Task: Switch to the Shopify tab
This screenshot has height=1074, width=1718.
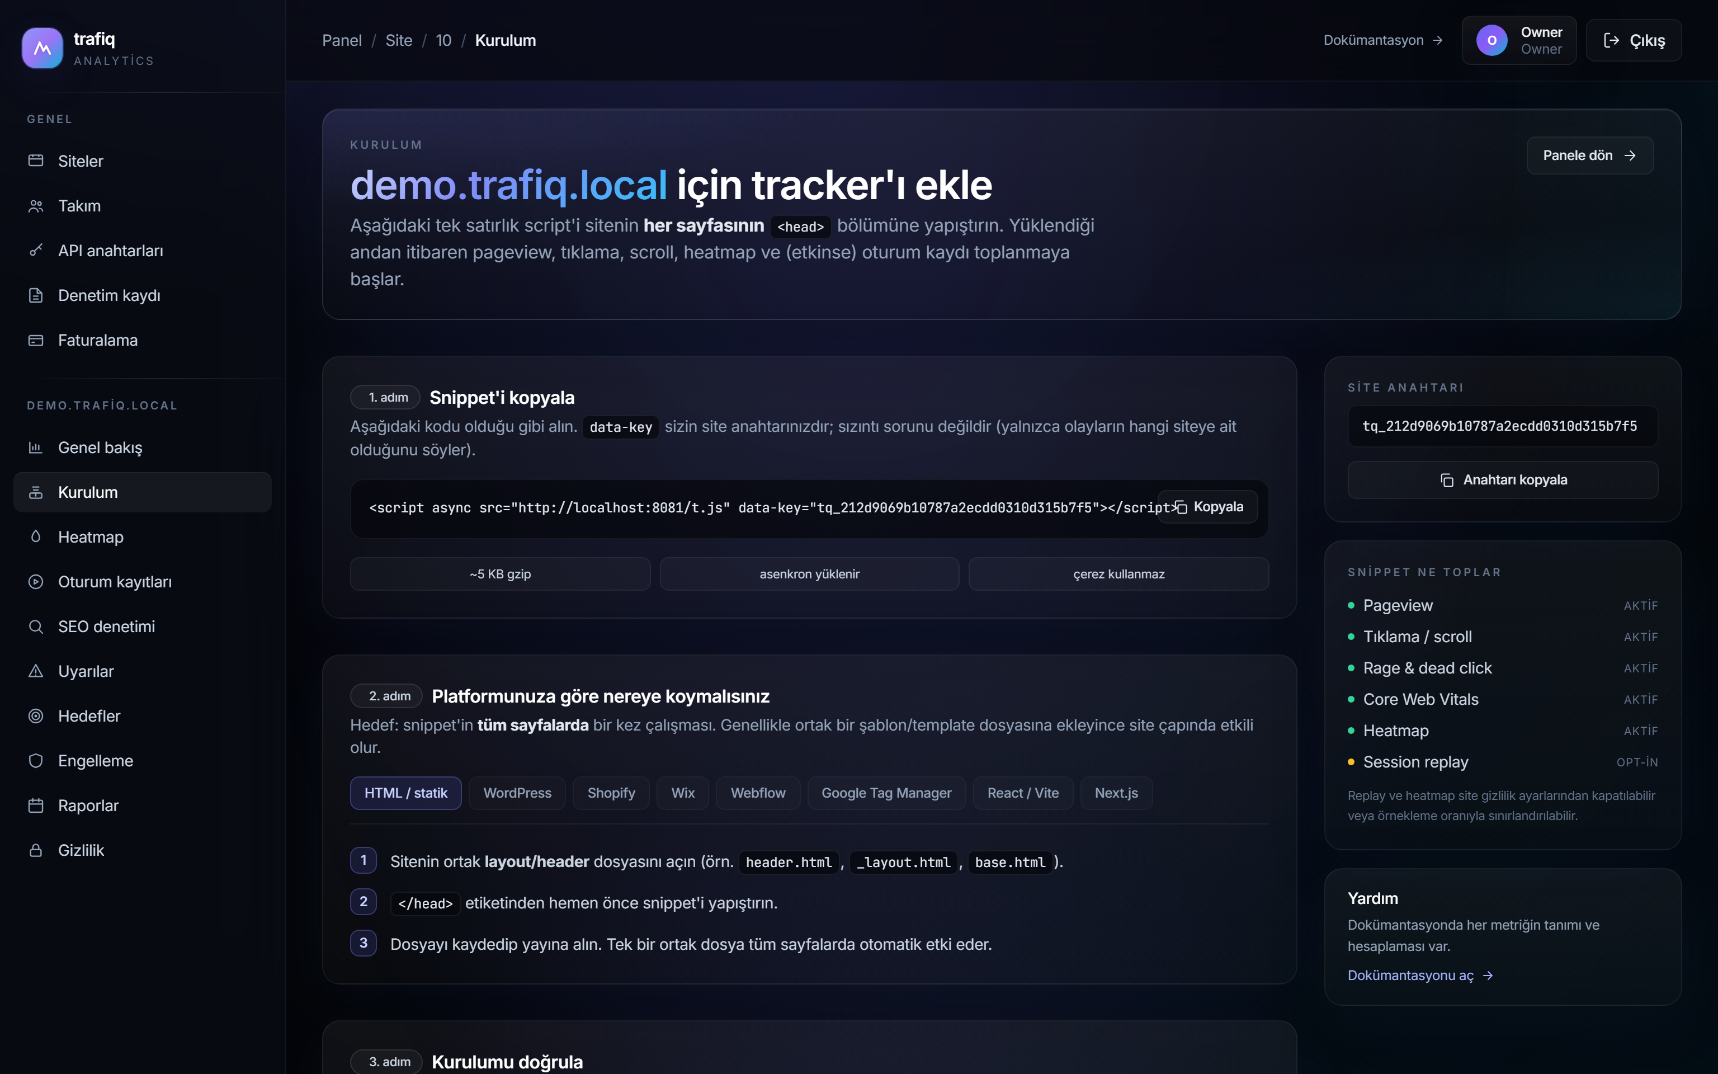Action: [x=611, y=793]
